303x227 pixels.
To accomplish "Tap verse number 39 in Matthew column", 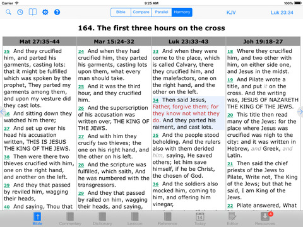I will [x=7, y=185].
